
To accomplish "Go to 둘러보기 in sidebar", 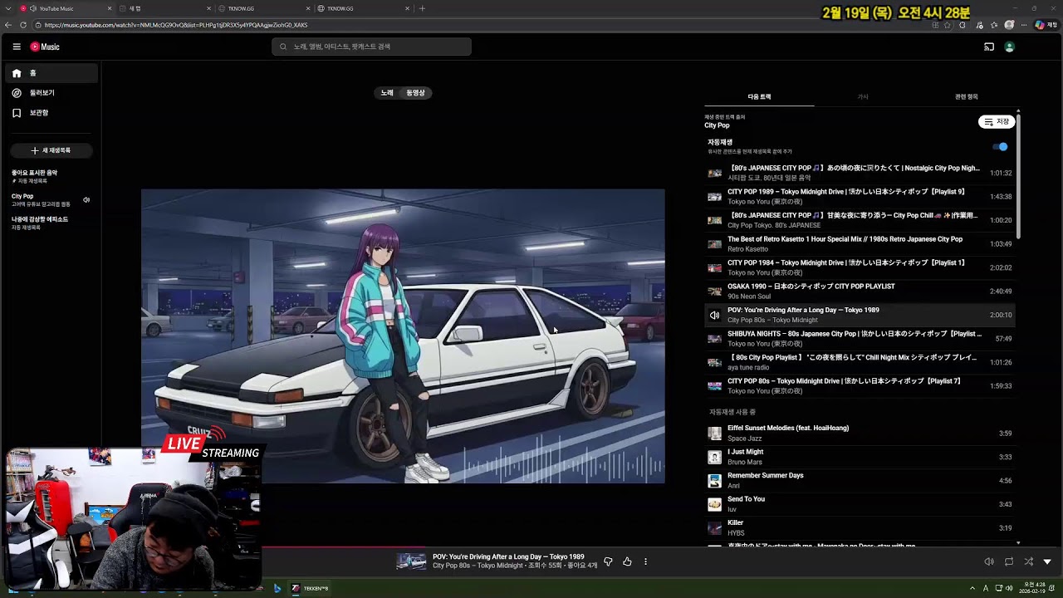I will 51,93.
